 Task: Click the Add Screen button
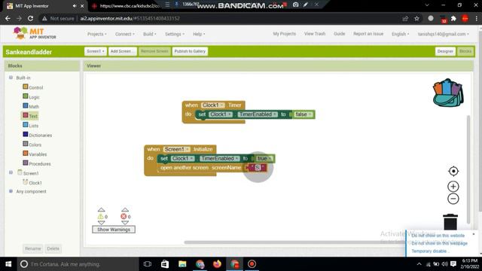point(122,51)
